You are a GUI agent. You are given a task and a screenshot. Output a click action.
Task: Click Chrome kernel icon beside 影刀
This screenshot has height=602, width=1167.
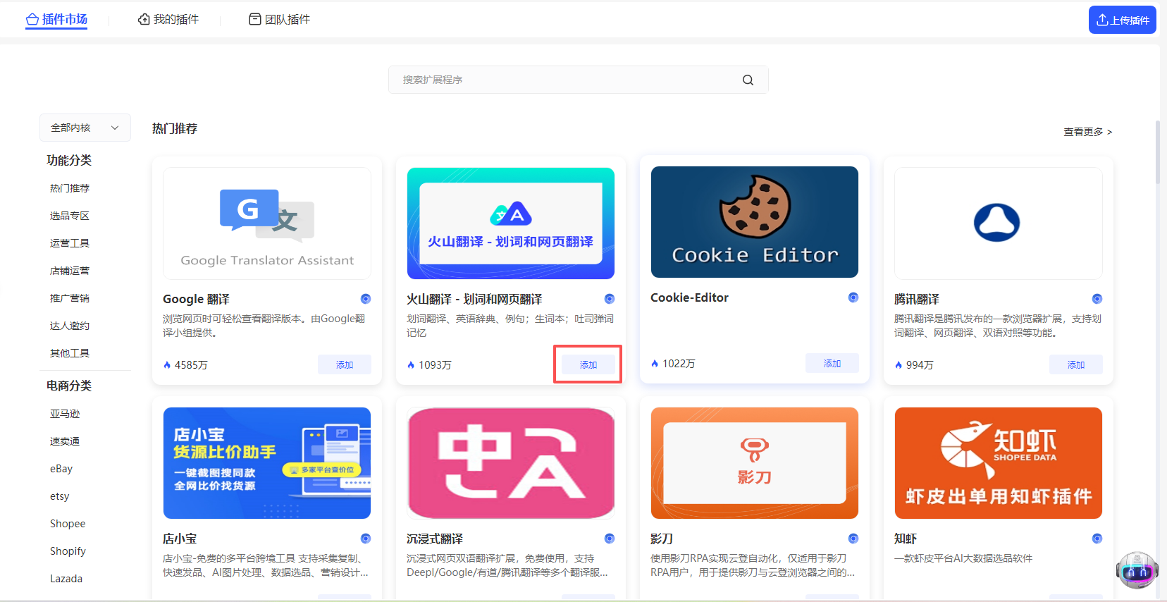tap(853, 539)
